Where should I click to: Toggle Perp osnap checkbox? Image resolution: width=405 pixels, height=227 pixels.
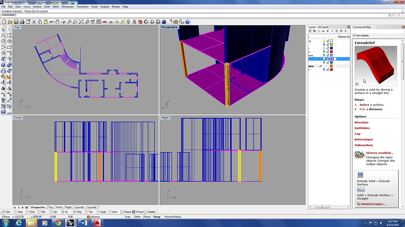tap(75, 212)
